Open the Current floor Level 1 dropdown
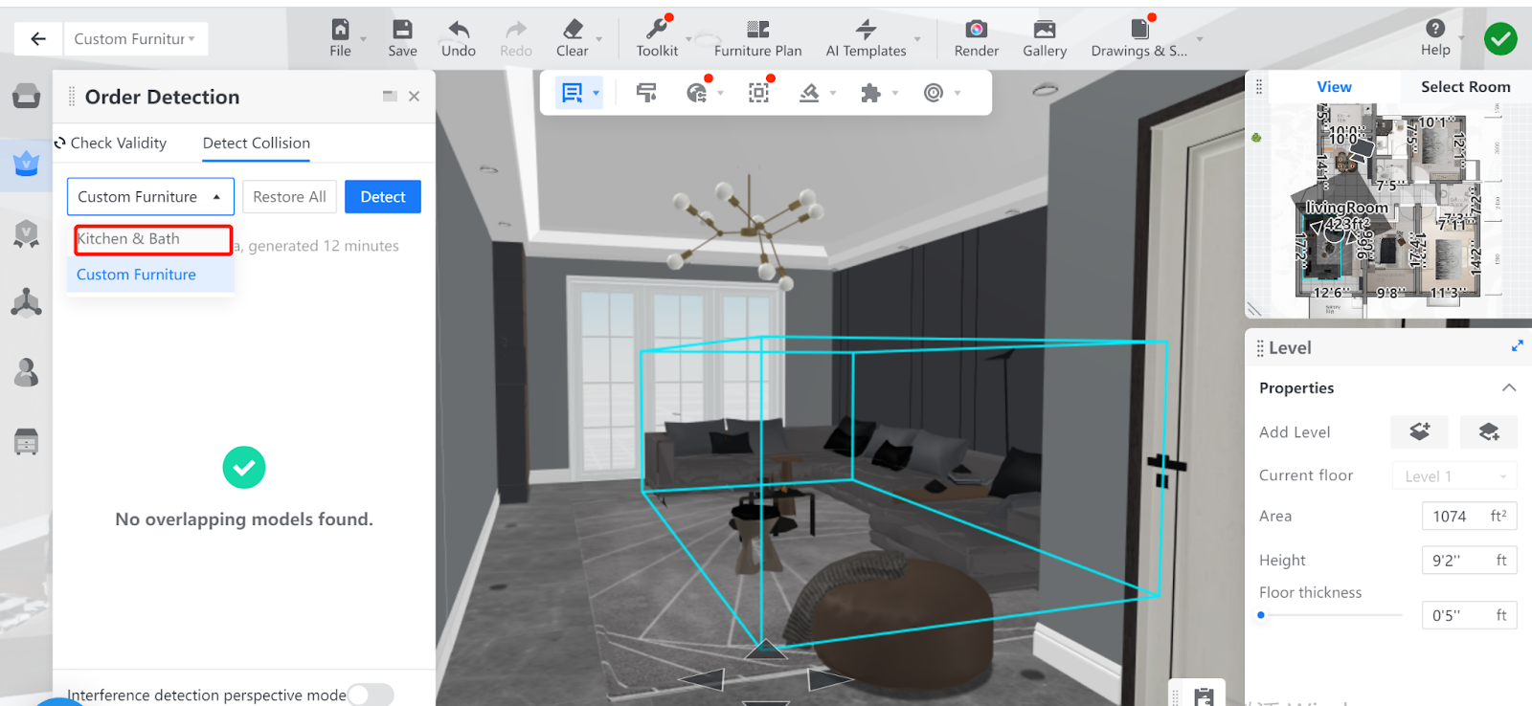This screenshot has width=1532, height=706. (1453, 476)
